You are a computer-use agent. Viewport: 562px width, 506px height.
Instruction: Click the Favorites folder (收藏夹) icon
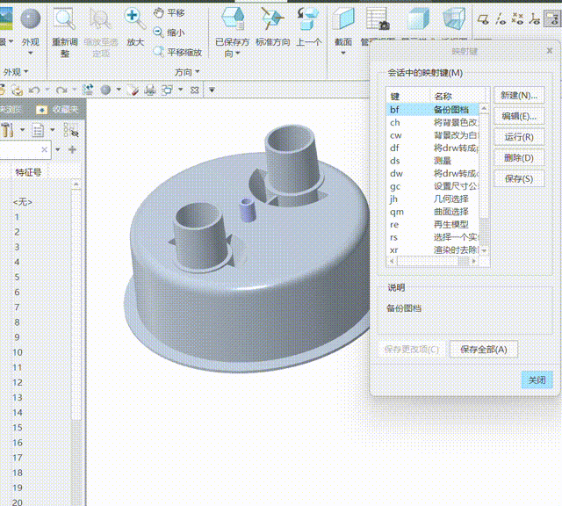41,110
